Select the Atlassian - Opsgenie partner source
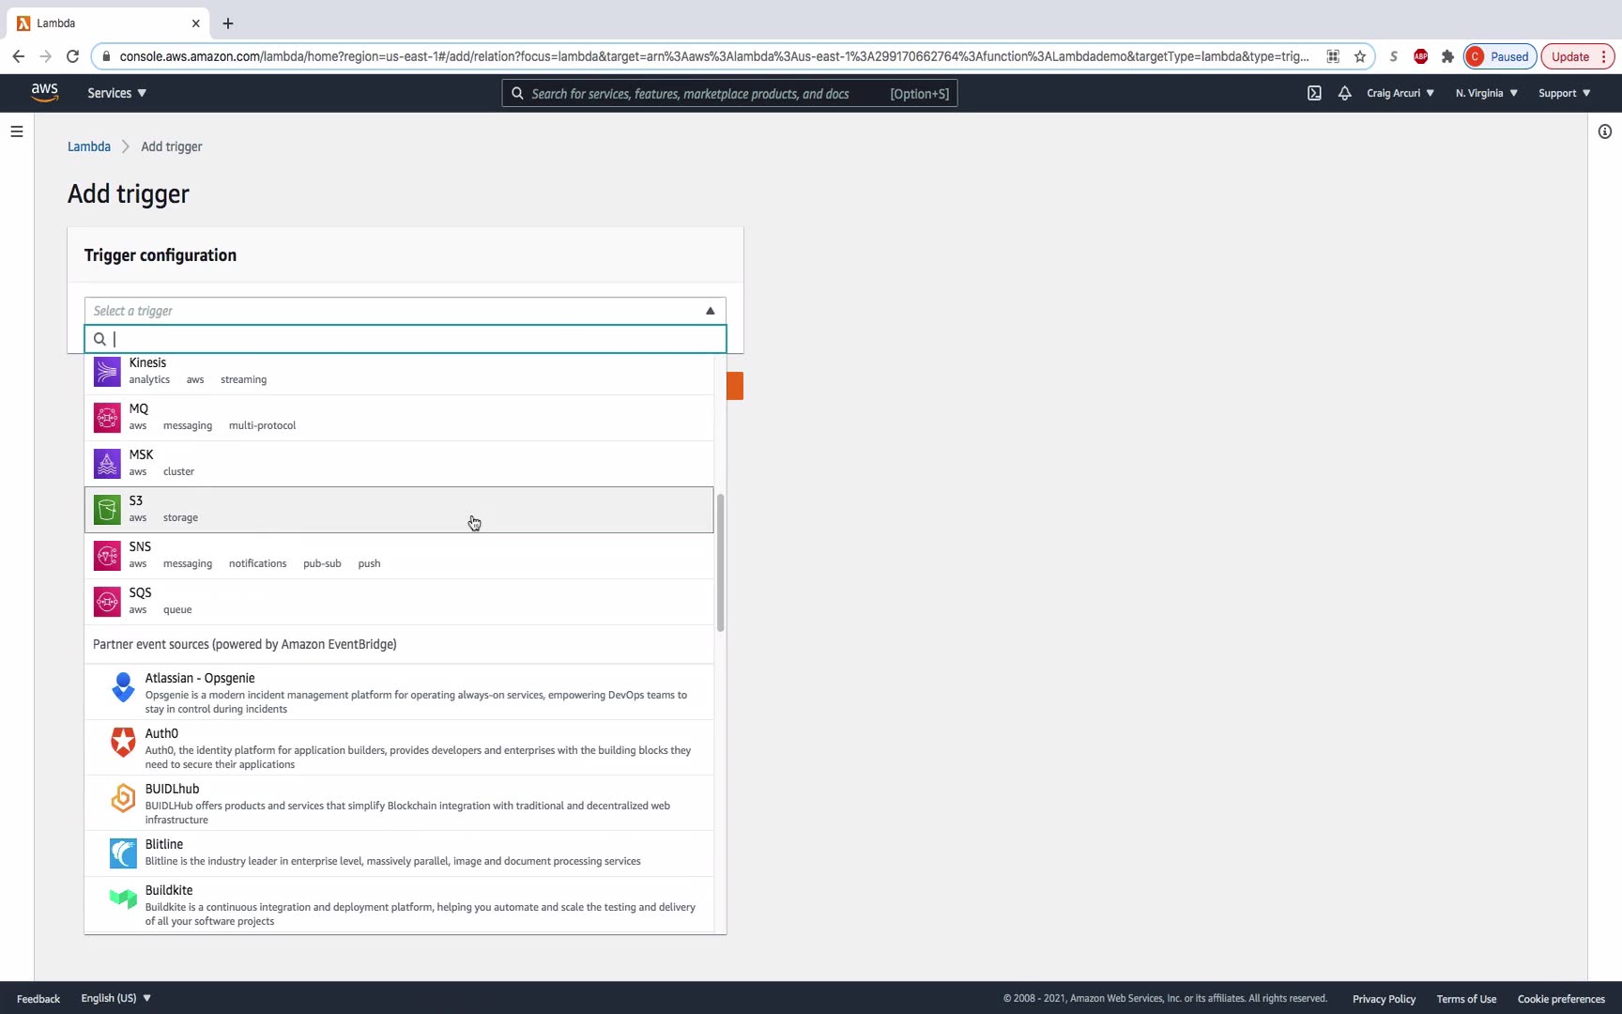1622x1014 pixels. tap(399, 692)
